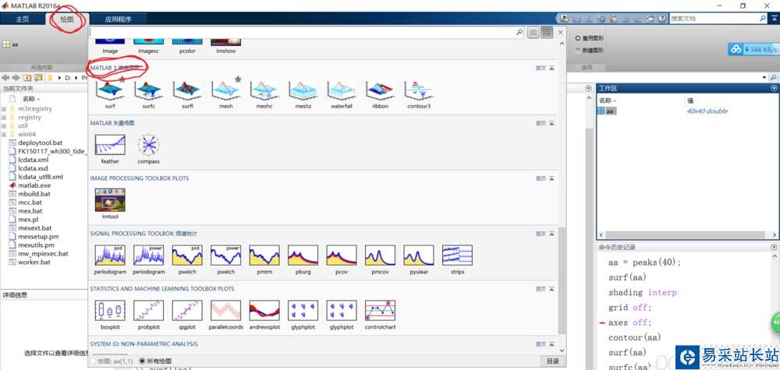
Task: Collapse Statistics and Machine Learning section
Action: pyautogui.click(x=551, y=288)
